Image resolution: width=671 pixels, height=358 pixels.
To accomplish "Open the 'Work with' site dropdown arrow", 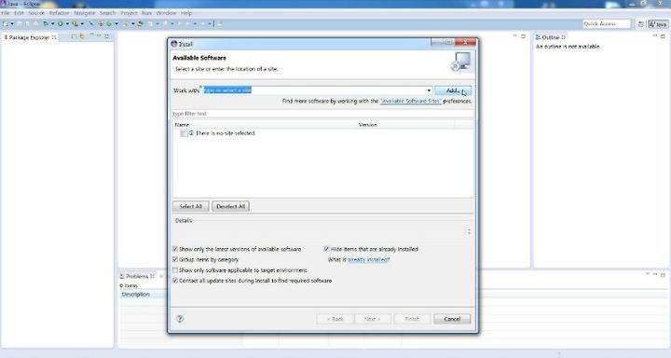I will [429, 90].
